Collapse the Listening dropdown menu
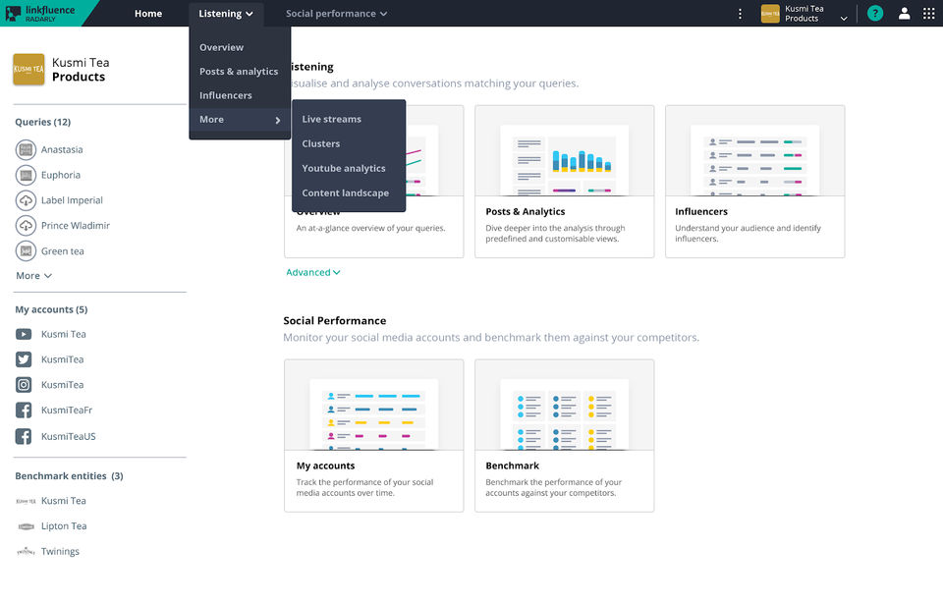Image resolution: width=943 pixels, height=603 pixels. point(226,13)
